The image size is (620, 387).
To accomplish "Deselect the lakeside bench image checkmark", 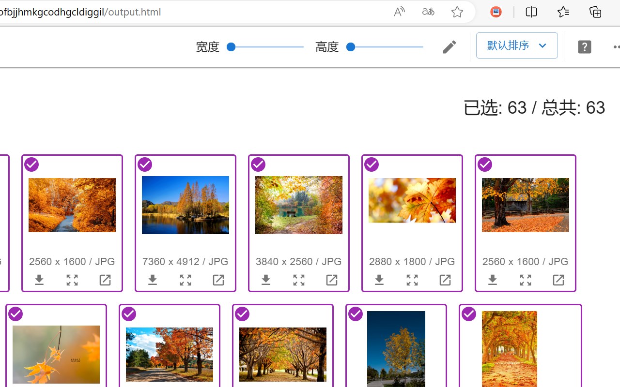I will point(258,164).
